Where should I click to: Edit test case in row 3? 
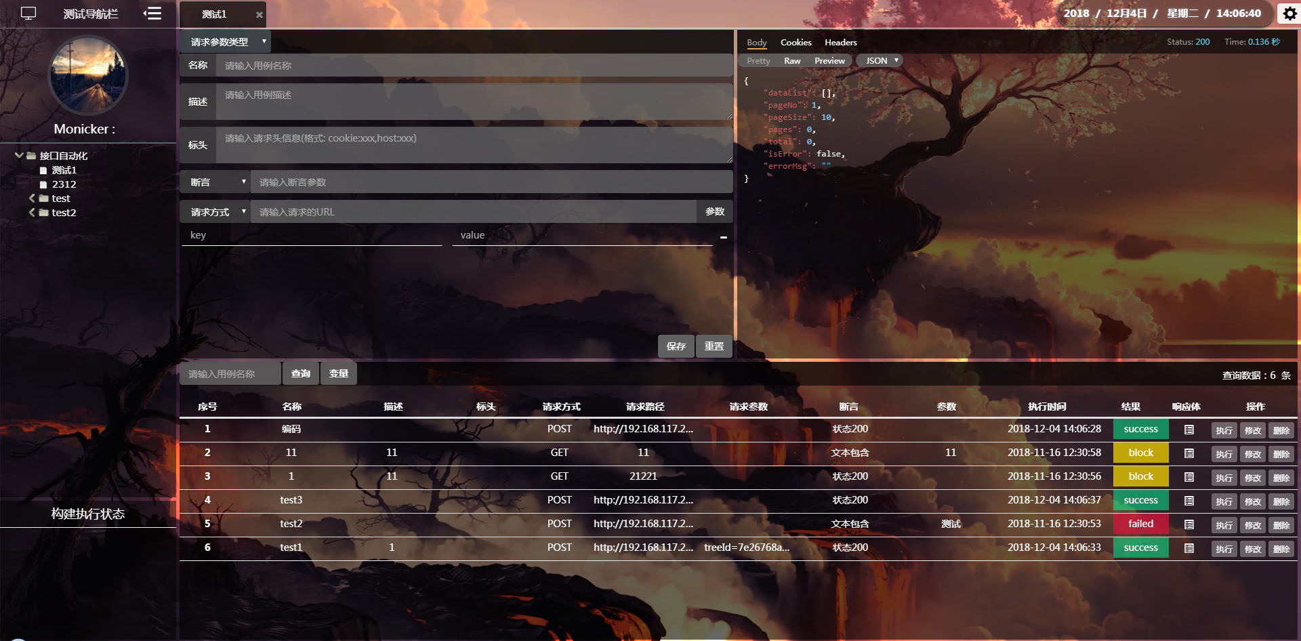(1253, 478)
